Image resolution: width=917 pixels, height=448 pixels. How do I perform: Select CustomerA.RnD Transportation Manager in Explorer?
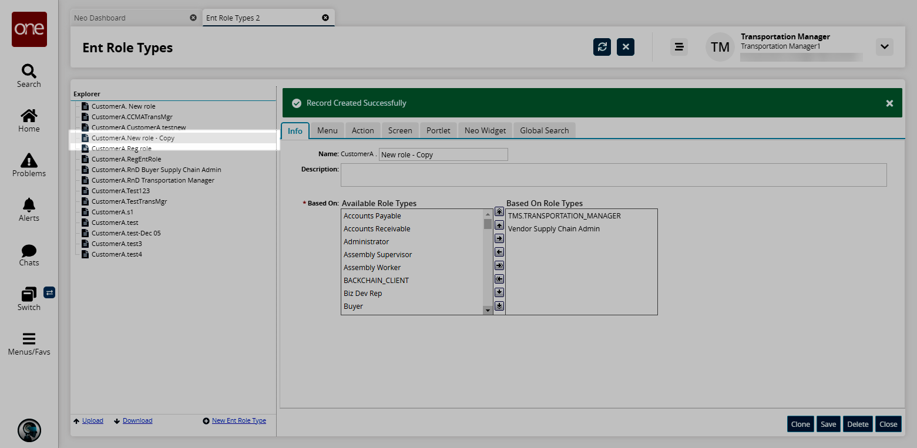coord(153,180)
